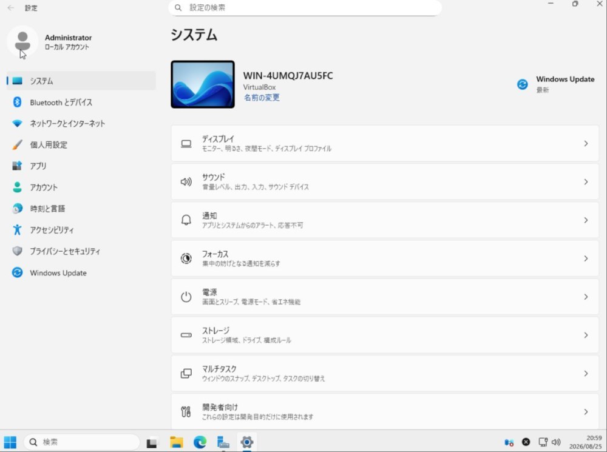Click the taskbar clock and date
Screen dimensions: 607x452
585,442
